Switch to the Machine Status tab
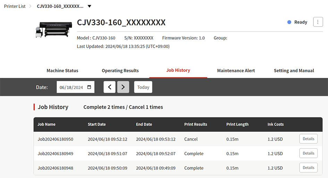The height and width of the screenshot is (178, 328). [62, 71]
